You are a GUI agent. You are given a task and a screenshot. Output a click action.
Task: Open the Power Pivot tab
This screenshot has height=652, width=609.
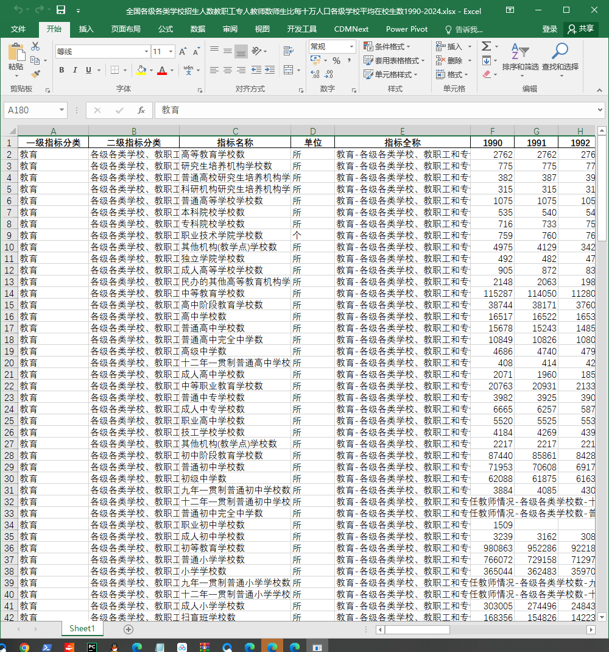[x=407, y=29]
